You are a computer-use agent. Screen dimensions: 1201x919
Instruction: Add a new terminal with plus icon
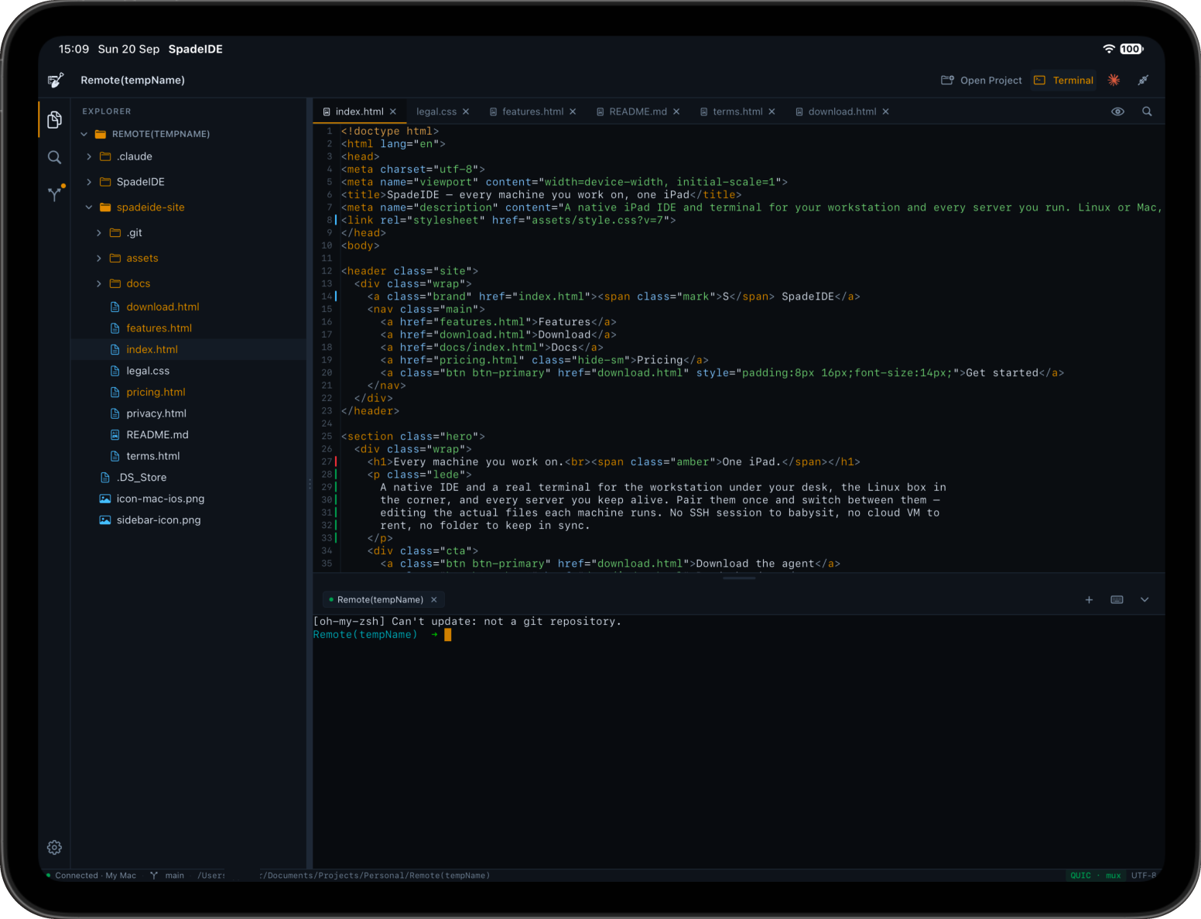pyautogui.click(x=1089, y=600)
